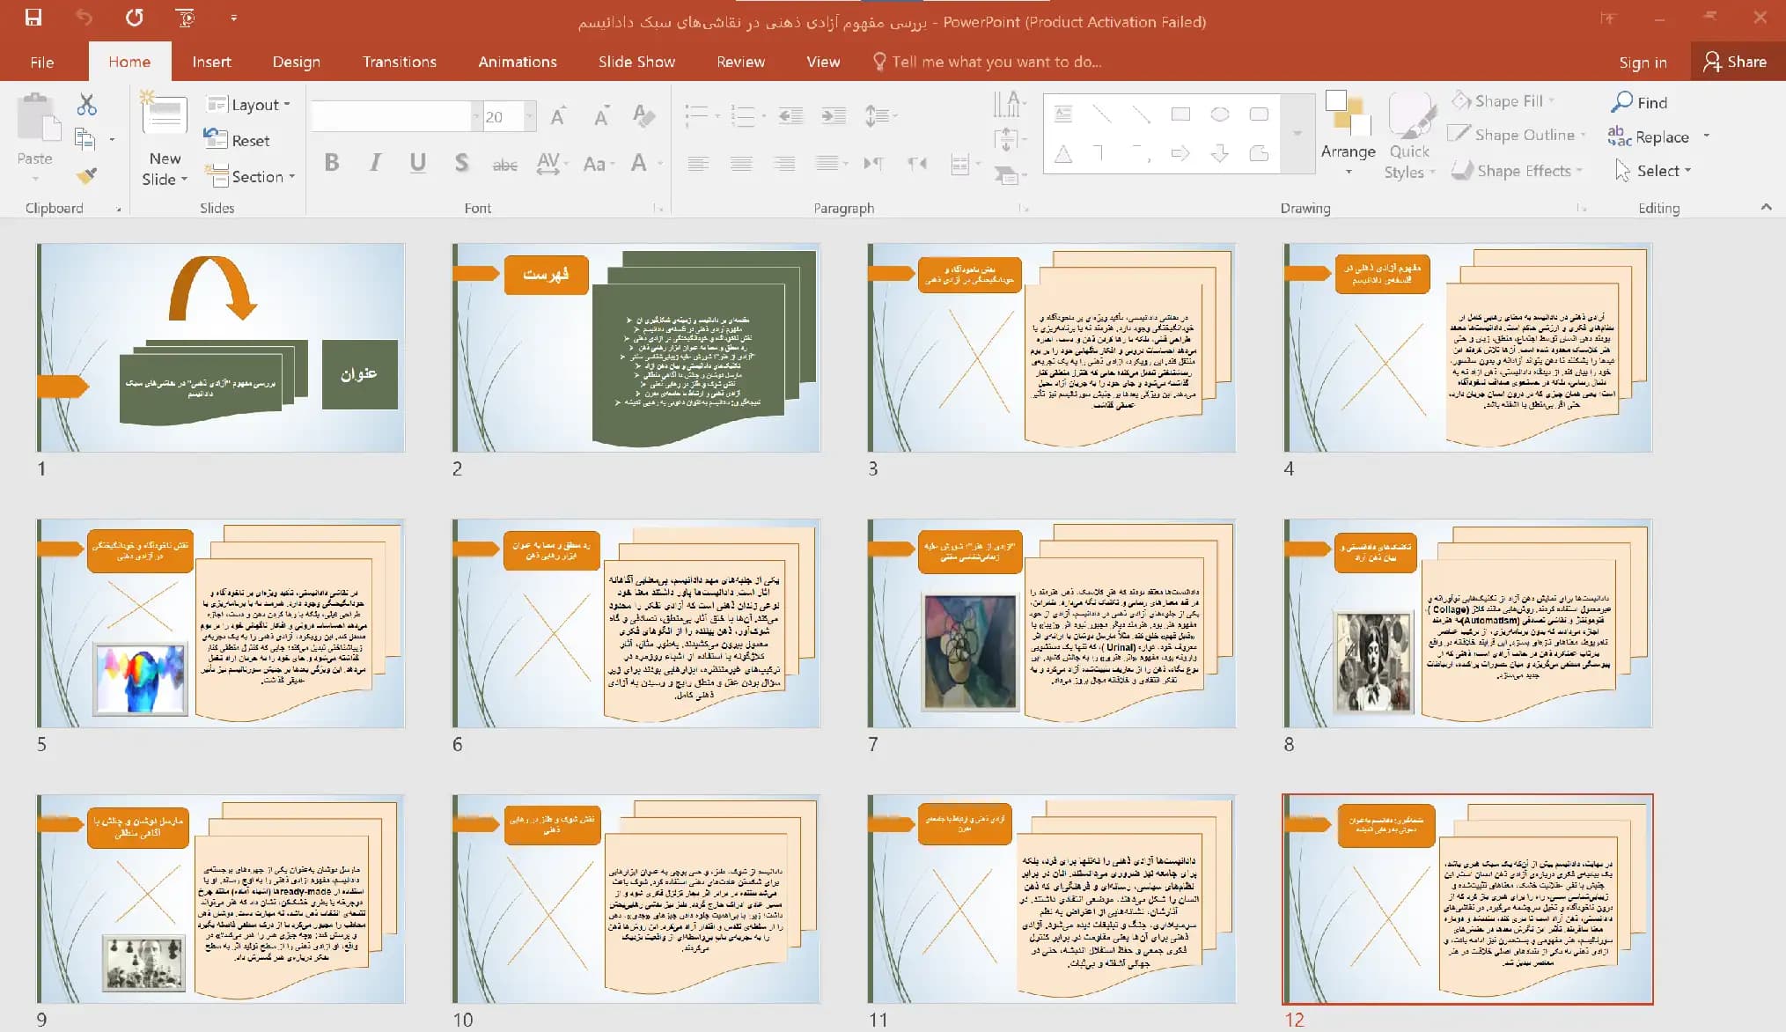Click the Redo/Repeat circular arrow icon
1786x1032 pixels.
click(134, 17)
